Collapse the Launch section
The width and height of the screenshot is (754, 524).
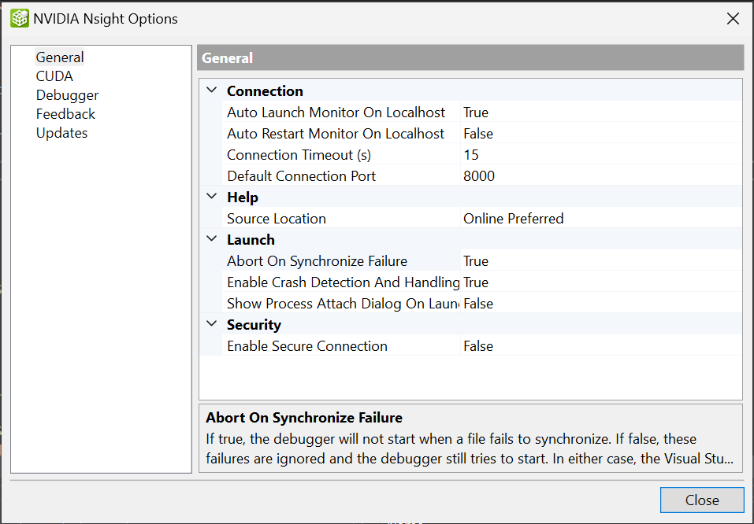(x=211, y=240)
